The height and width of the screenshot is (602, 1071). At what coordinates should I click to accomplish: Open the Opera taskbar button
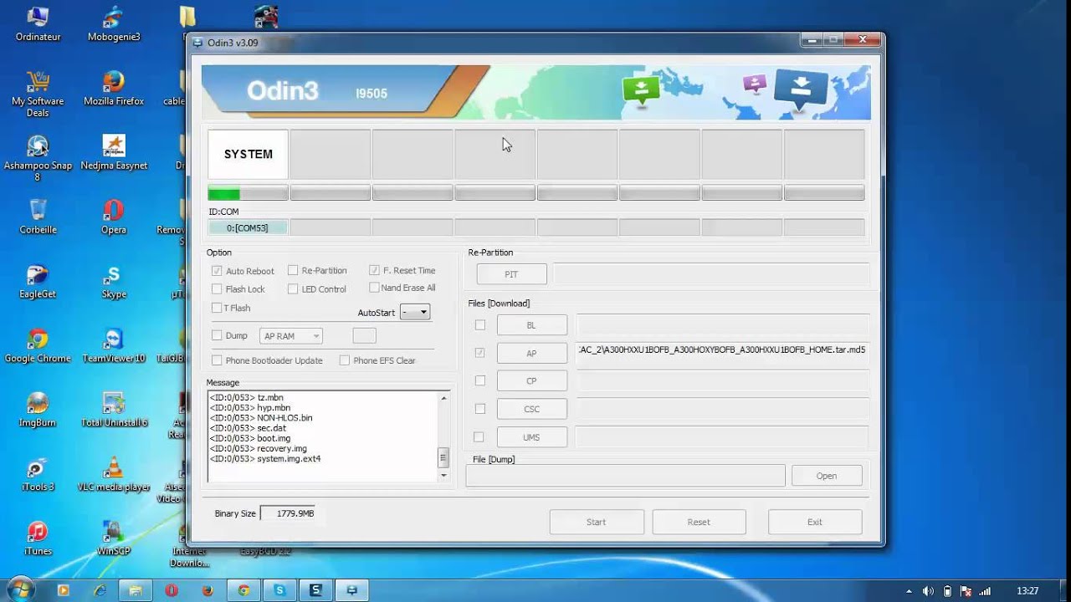(x=172, y=590)
